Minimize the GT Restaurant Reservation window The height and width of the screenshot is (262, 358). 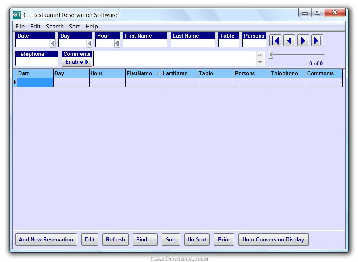305,13
